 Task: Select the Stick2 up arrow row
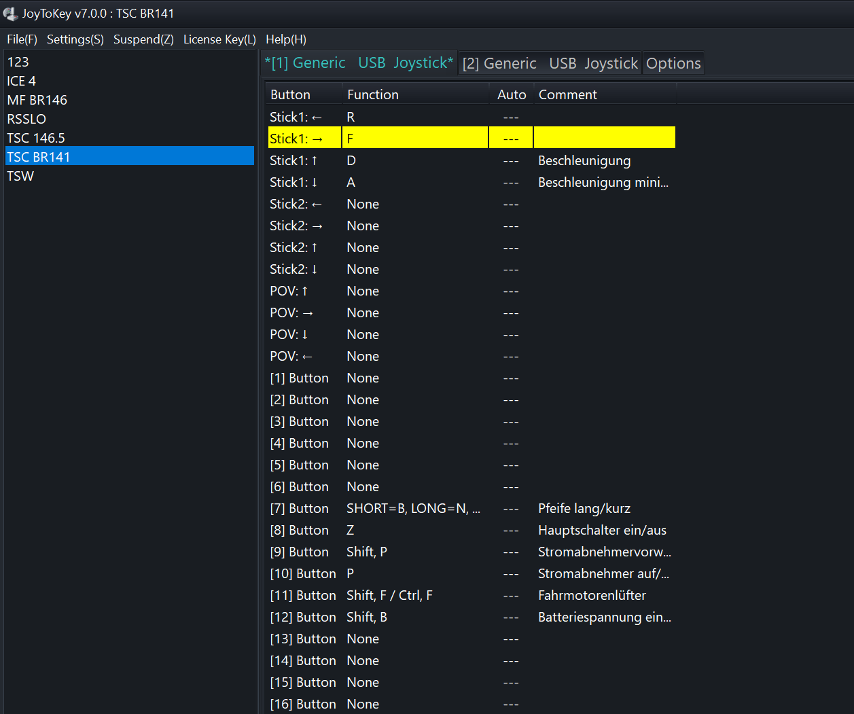pyautogui.click(x=472, y=247)
